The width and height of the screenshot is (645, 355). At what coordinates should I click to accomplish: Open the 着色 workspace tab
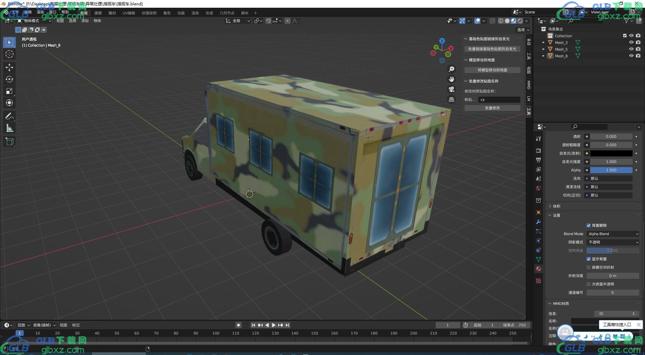pos(167,13)
